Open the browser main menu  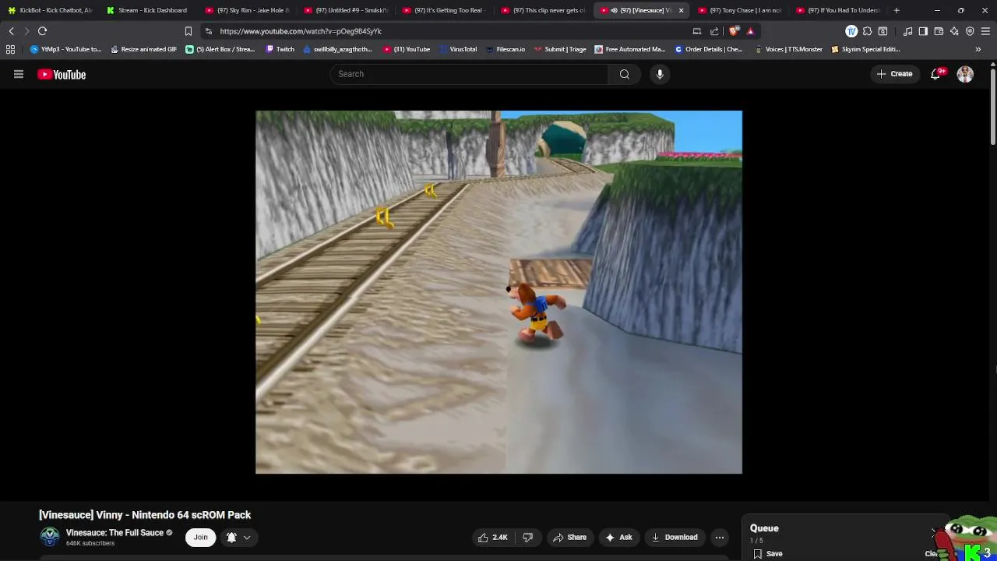[985, 31]
